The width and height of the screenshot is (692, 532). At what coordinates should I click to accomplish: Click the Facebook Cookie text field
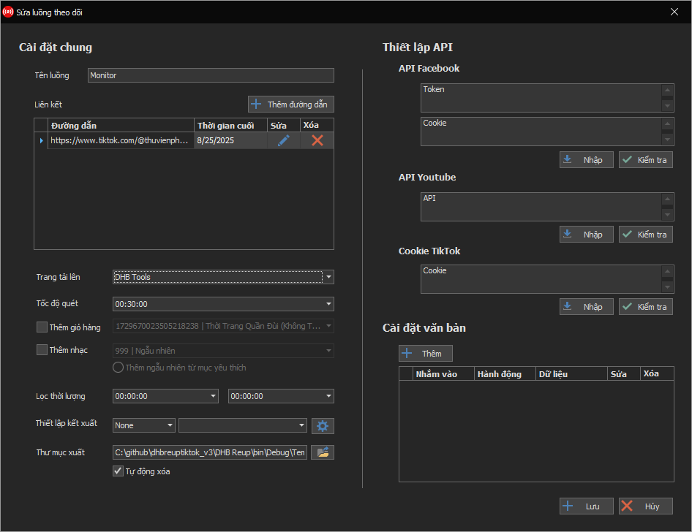point(541,132)
